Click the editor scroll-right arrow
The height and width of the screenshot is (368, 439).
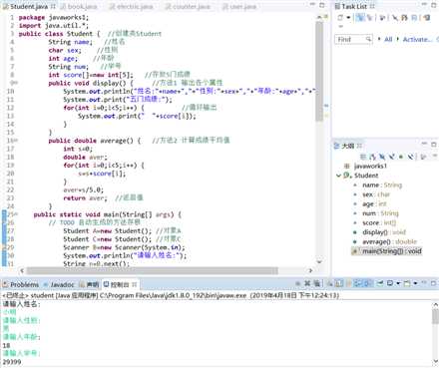click(311, 270)
